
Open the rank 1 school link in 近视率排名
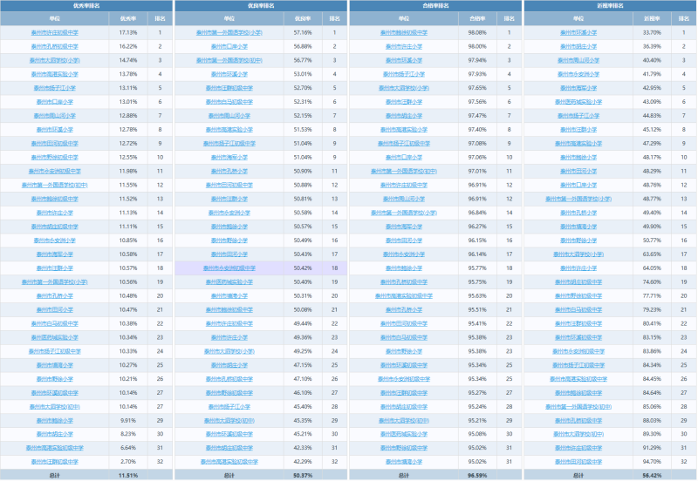[578, 32]
